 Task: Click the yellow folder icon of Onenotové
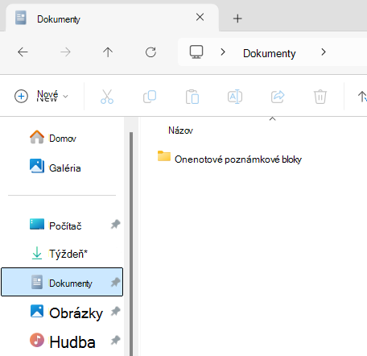coord(164,156)
